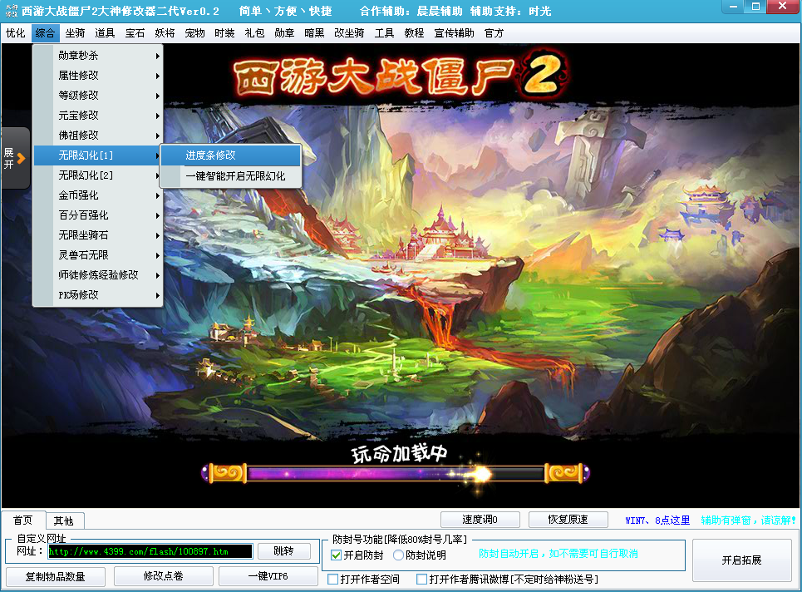Expand the PK场修改 submenu

coord(98,294)
